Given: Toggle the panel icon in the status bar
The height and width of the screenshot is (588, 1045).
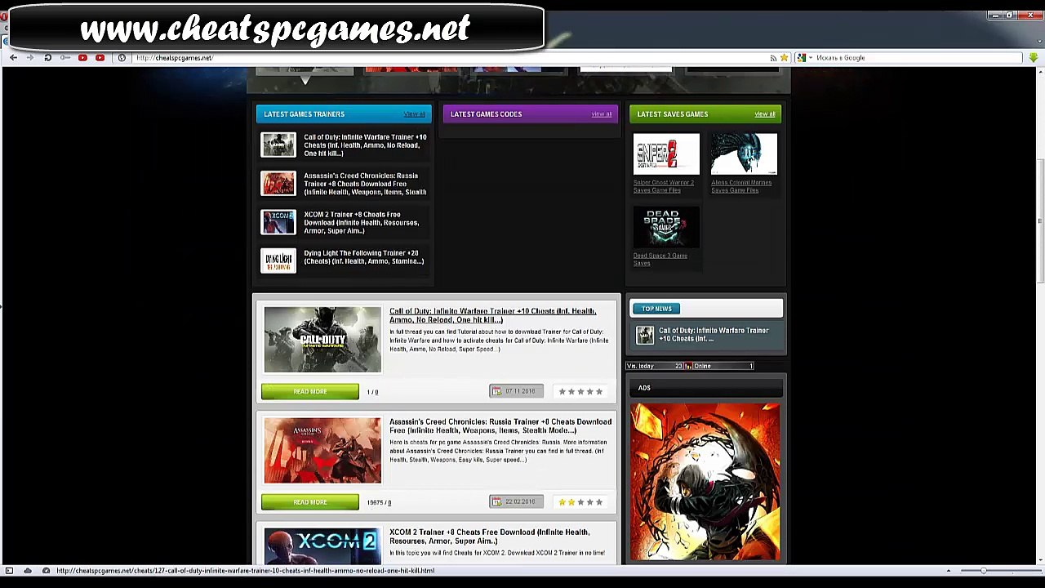Looking at the screenshot, I should point(9,571).
